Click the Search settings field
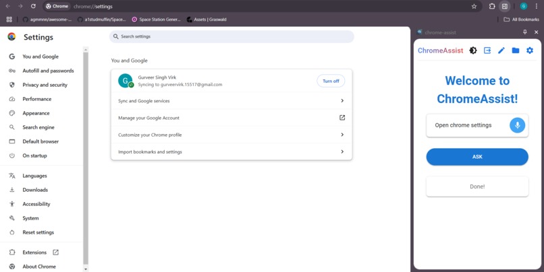This screenshot has height=272, width=544. tap(232, 36)
